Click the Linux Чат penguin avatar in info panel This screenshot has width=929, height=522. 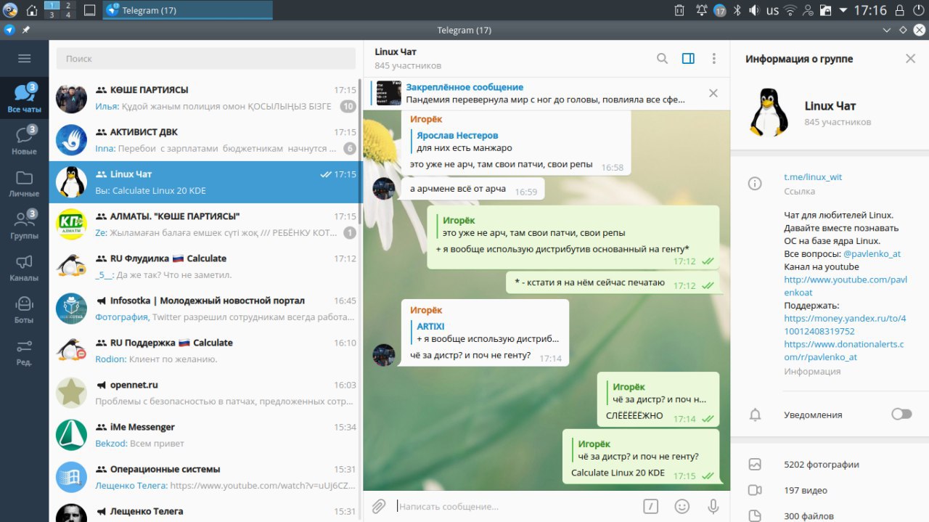pos(769,112)
